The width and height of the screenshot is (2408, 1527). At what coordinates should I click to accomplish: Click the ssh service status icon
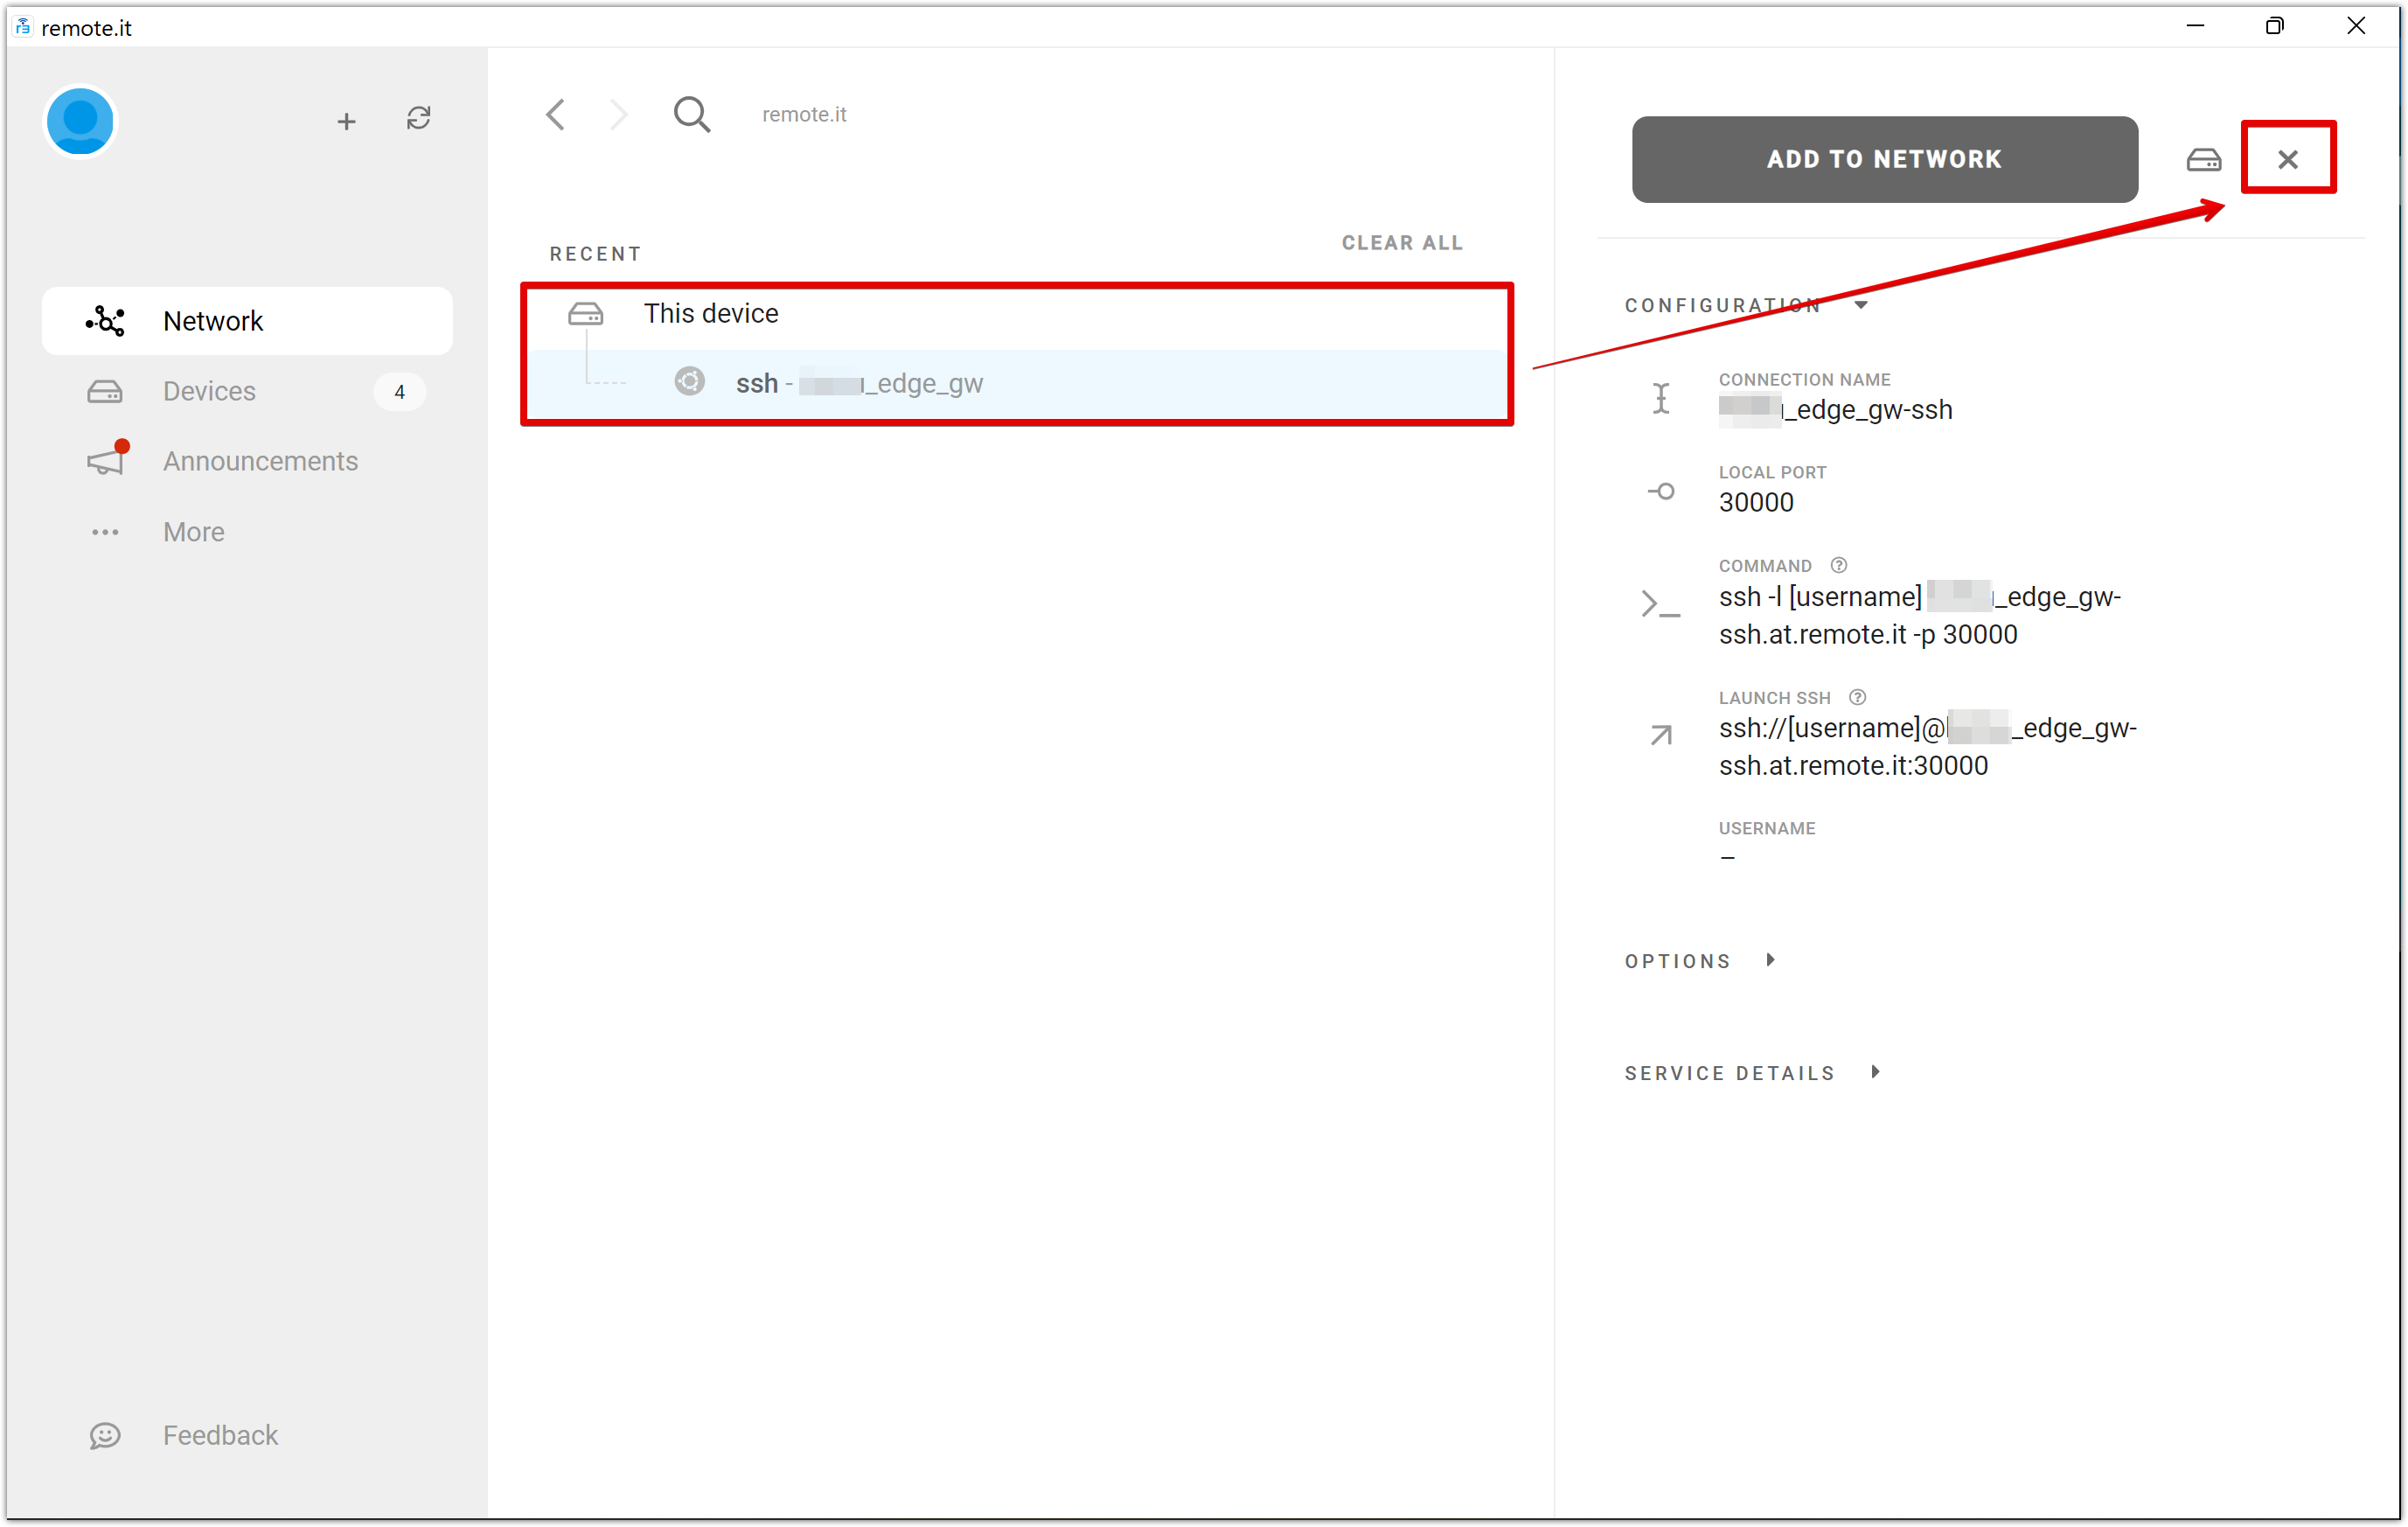coord(689,382)
